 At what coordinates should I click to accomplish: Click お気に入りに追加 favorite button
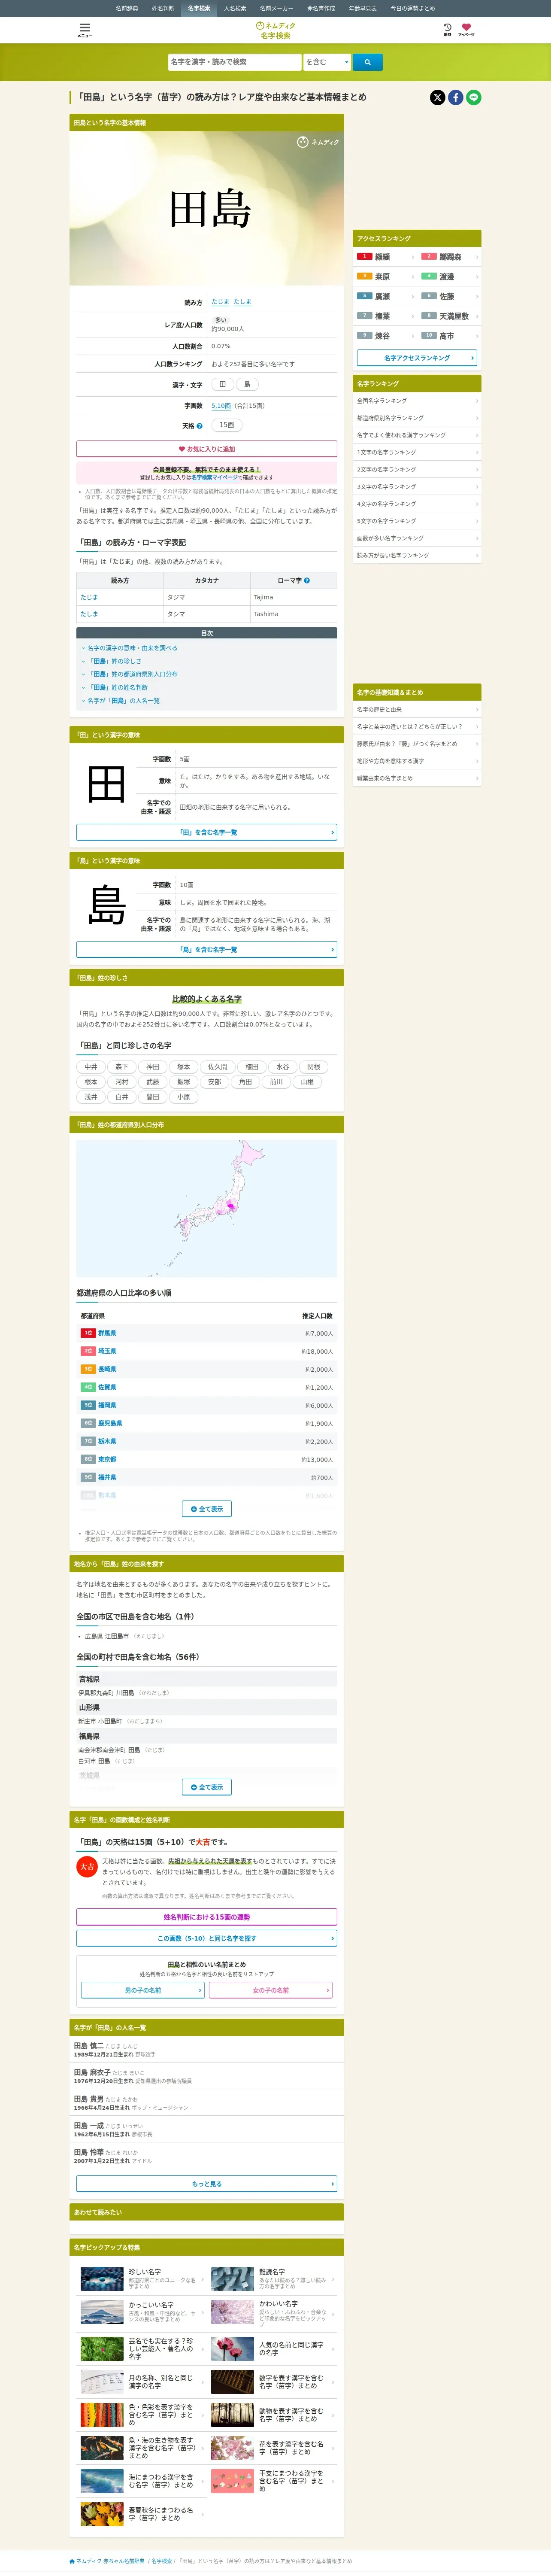(207, 449)
